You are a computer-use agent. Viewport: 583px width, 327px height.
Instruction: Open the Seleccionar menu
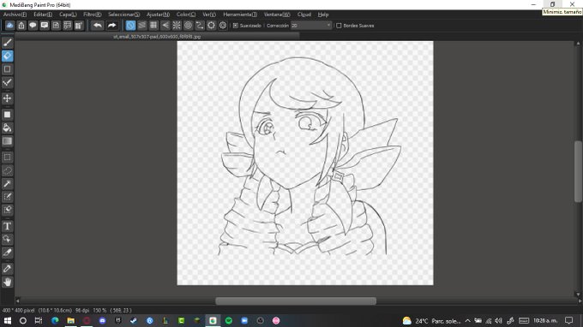[x=123, y=15]
